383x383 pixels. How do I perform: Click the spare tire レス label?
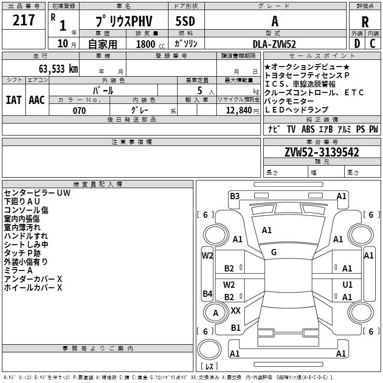209,366
